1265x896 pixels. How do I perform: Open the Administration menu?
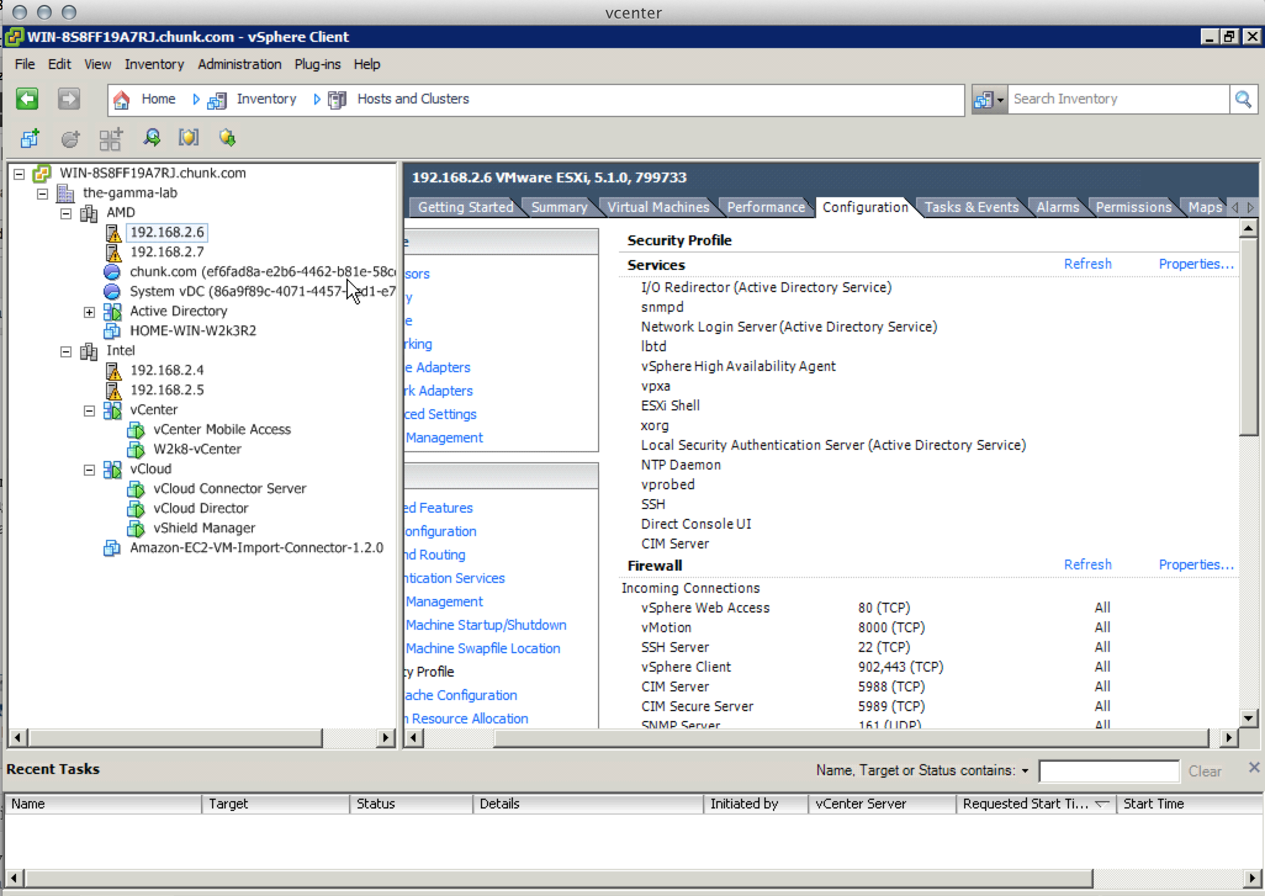239,64
